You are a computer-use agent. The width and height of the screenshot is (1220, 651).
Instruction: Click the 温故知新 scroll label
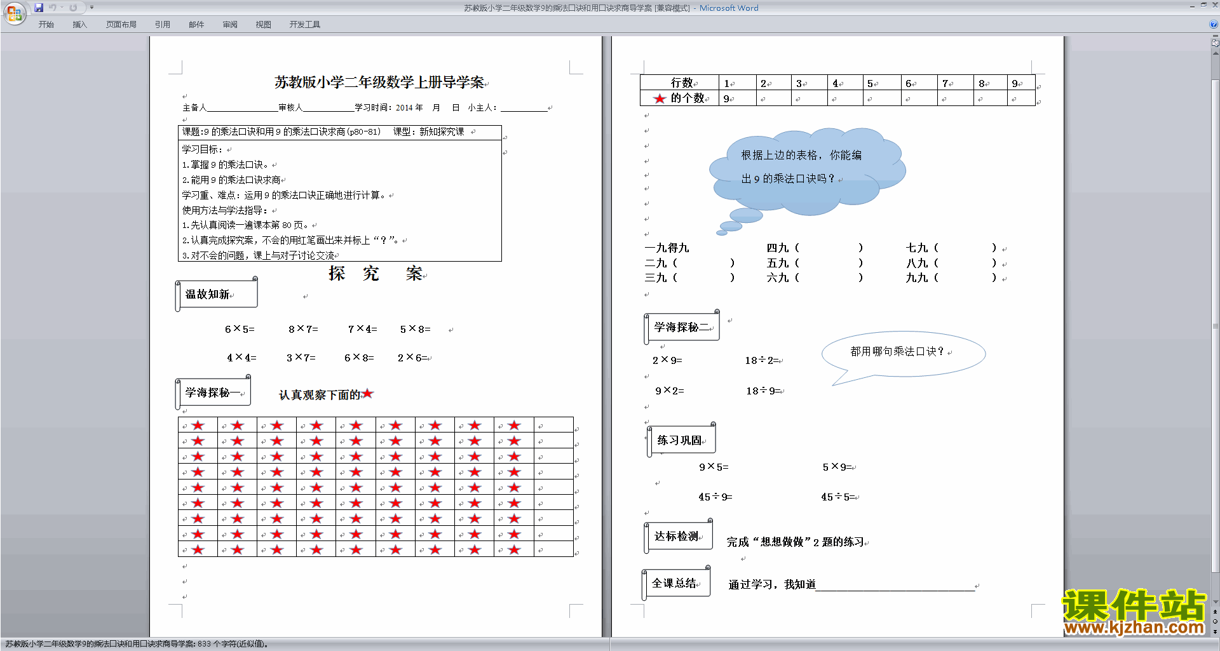(217, 295)
